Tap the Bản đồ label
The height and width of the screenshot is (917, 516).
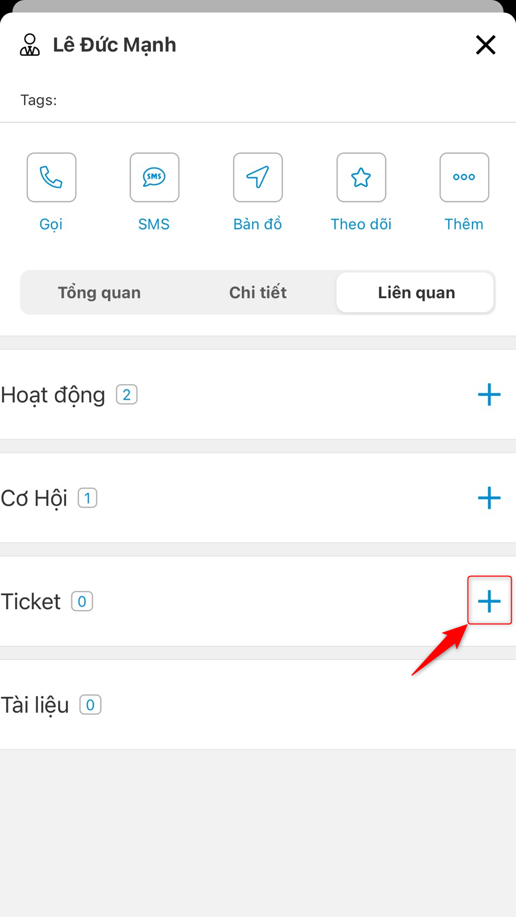(x=258, y=224)
